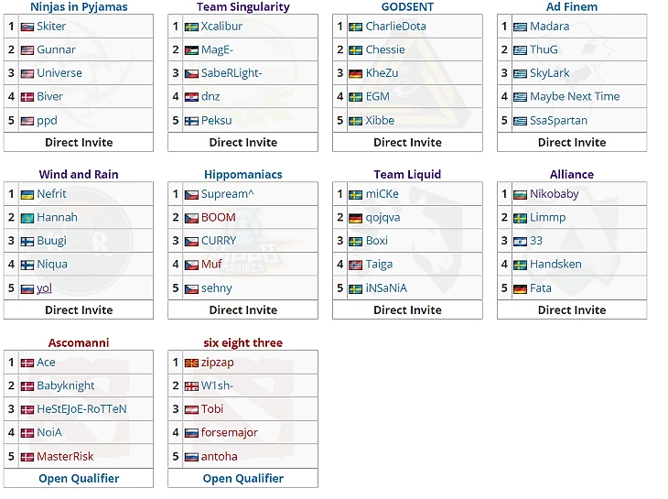
Task: Click the Ukrainian flag next to Nefrit
Action: pyautogui.click(x=27, y=195)
